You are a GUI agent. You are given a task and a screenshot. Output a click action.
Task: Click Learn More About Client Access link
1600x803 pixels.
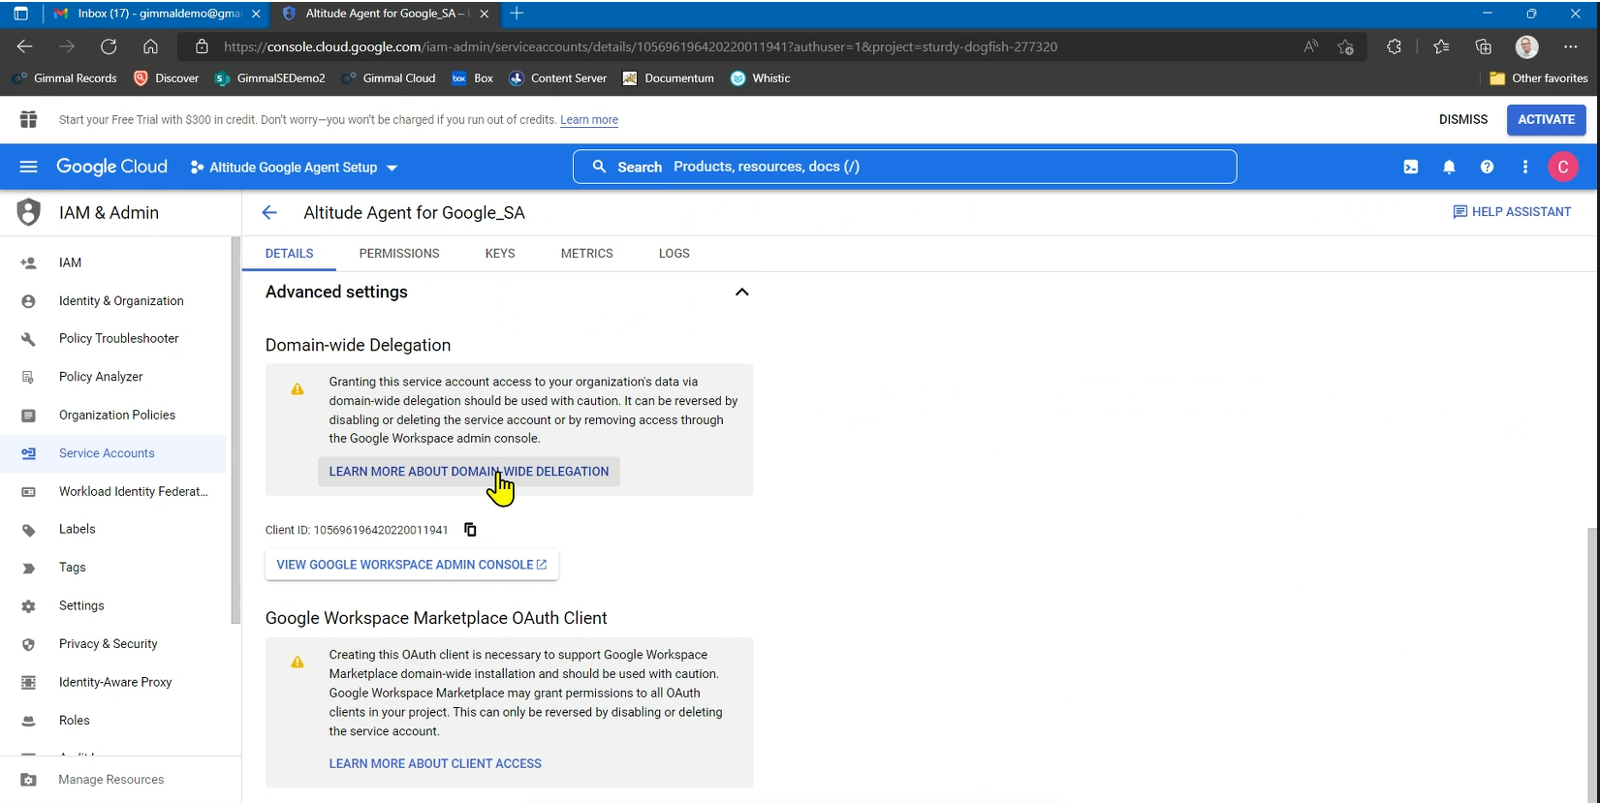pos(435,764)
